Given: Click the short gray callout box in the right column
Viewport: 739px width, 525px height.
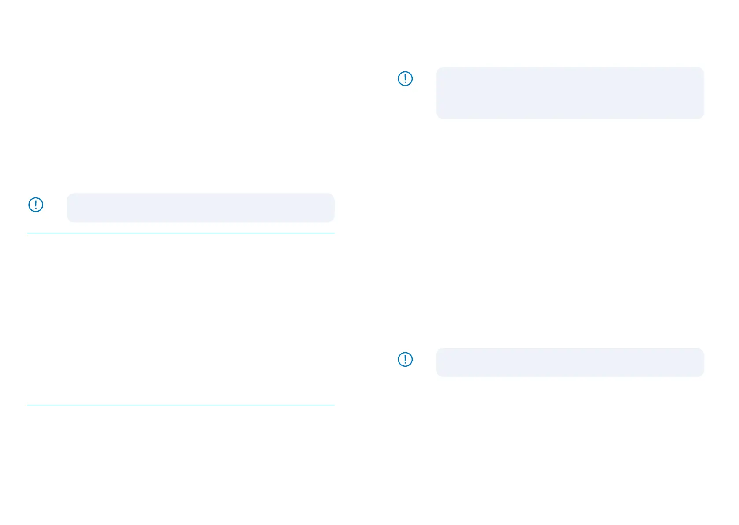Looking at the screenshot, I should tap(570, 362).
